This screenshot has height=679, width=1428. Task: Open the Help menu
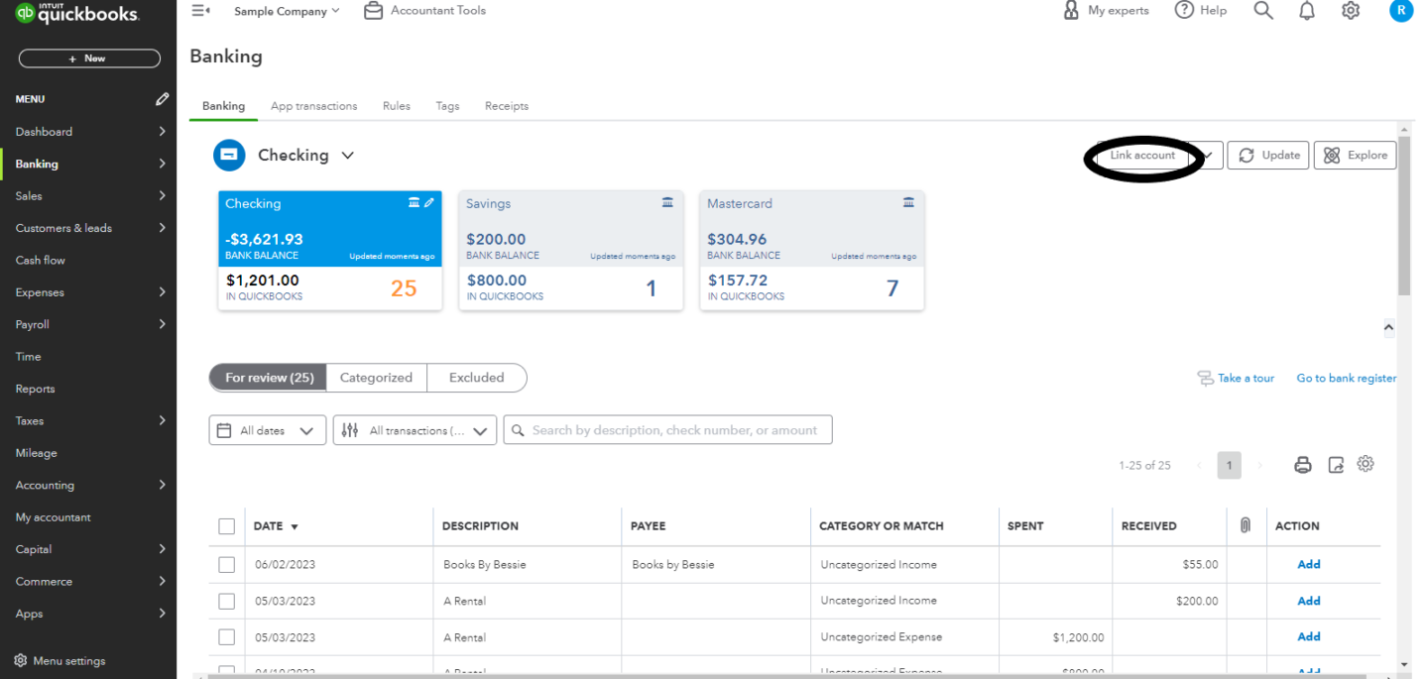(x=1200, y=11)
